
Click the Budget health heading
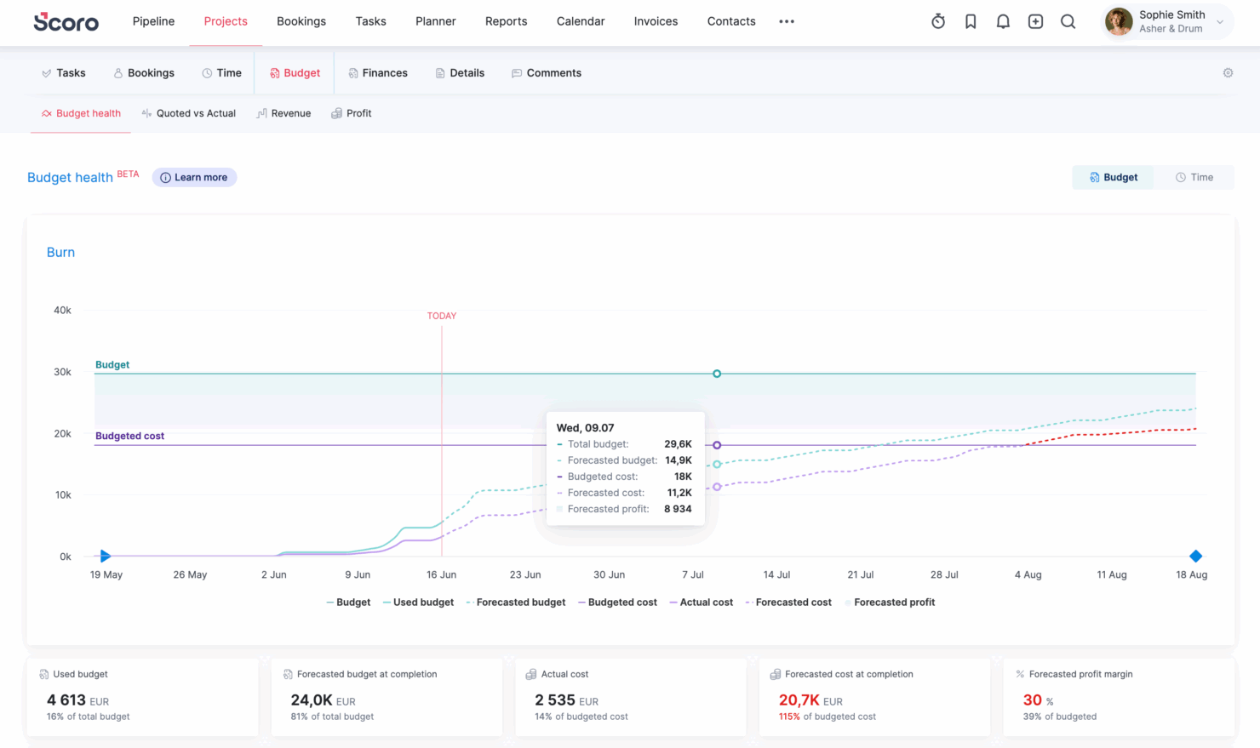70,177
